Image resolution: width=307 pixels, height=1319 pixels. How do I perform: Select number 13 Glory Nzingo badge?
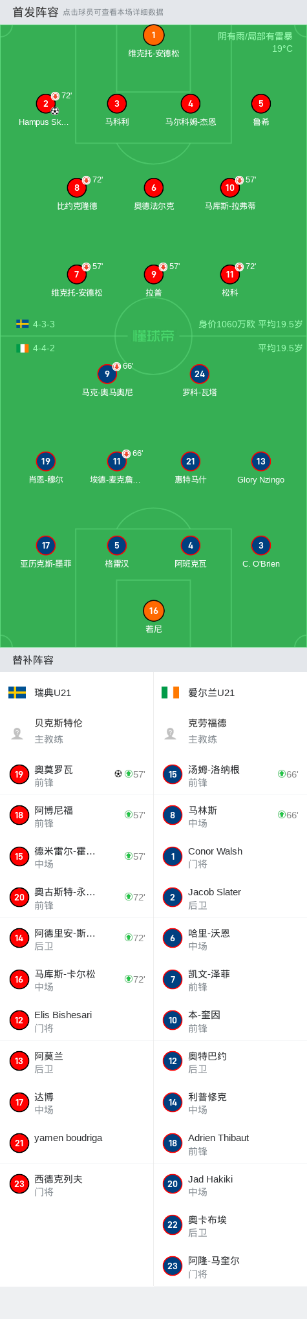pos(260,461)
